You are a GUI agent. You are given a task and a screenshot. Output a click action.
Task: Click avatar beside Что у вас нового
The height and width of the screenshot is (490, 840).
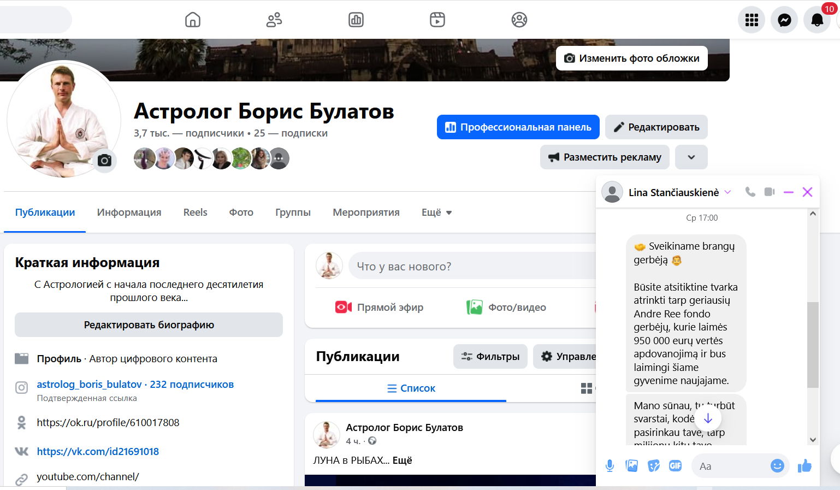click(329, 265)
